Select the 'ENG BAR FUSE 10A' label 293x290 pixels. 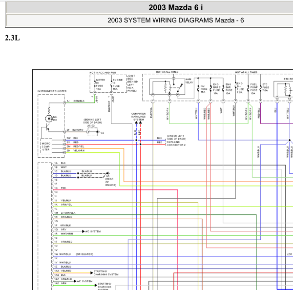pos(229,89)
